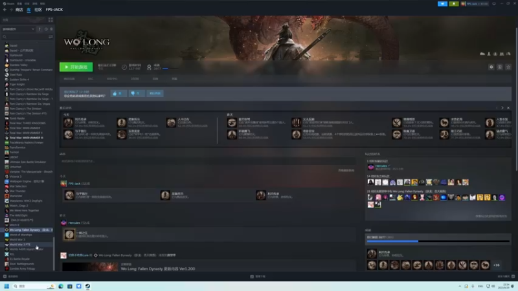Select Ultimate Epic Battle Simulator in the list

pyautogui.click(x=28, y=162)
